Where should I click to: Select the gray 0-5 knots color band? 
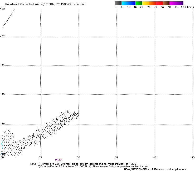tap(118, 3)
